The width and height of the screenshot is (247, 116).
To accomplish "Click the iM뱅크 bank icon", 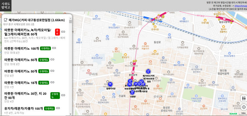I will (x=79, y=40).
